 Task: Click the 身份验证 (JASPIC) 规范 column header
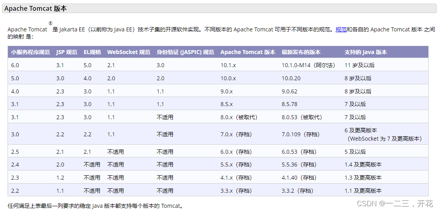pos(185,52)
